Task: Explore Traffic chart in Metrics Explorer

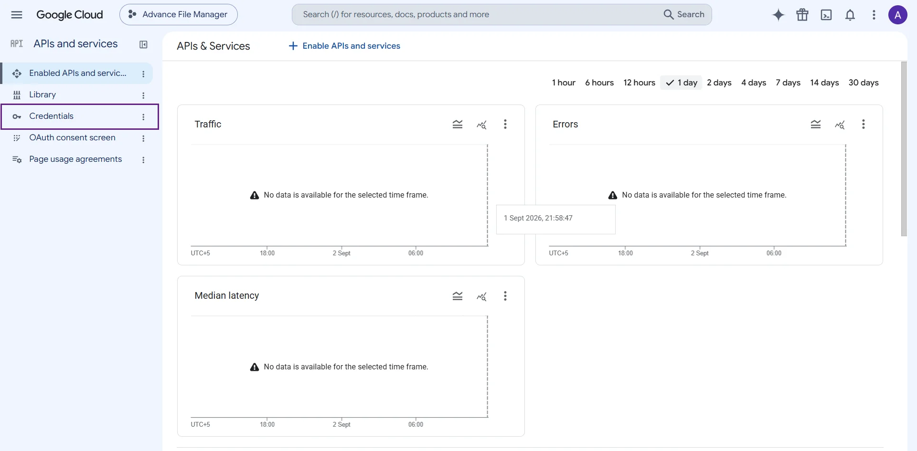Action: 481,125
